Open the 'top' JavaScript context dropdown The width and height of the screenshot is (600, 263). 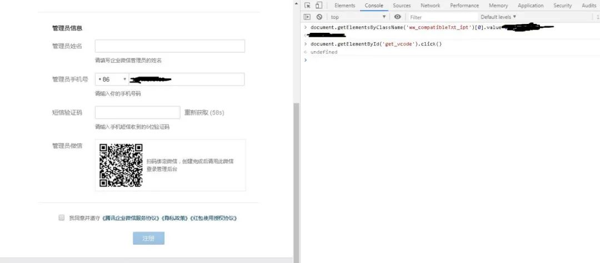coord(358,17)
